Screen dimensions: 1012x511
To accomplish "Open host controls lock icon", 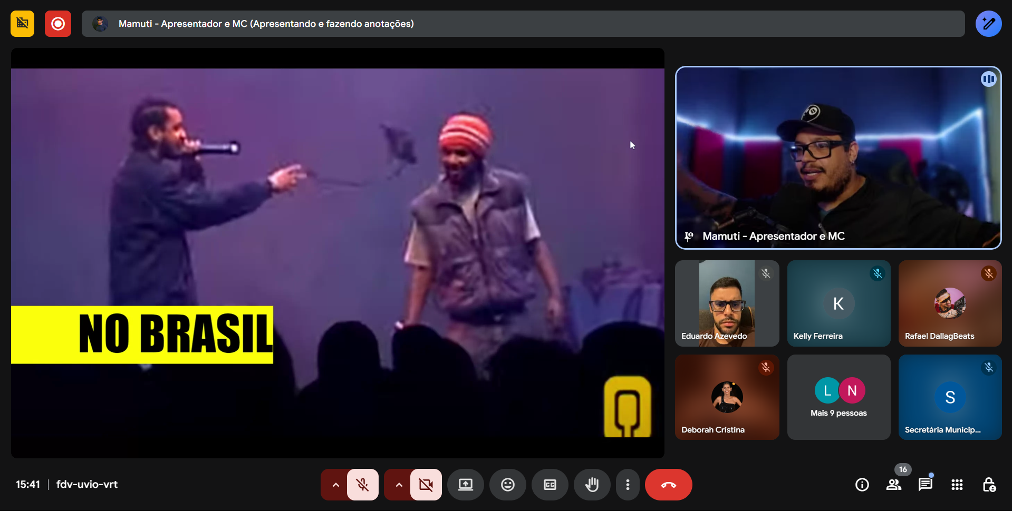I will coord(989,485).
